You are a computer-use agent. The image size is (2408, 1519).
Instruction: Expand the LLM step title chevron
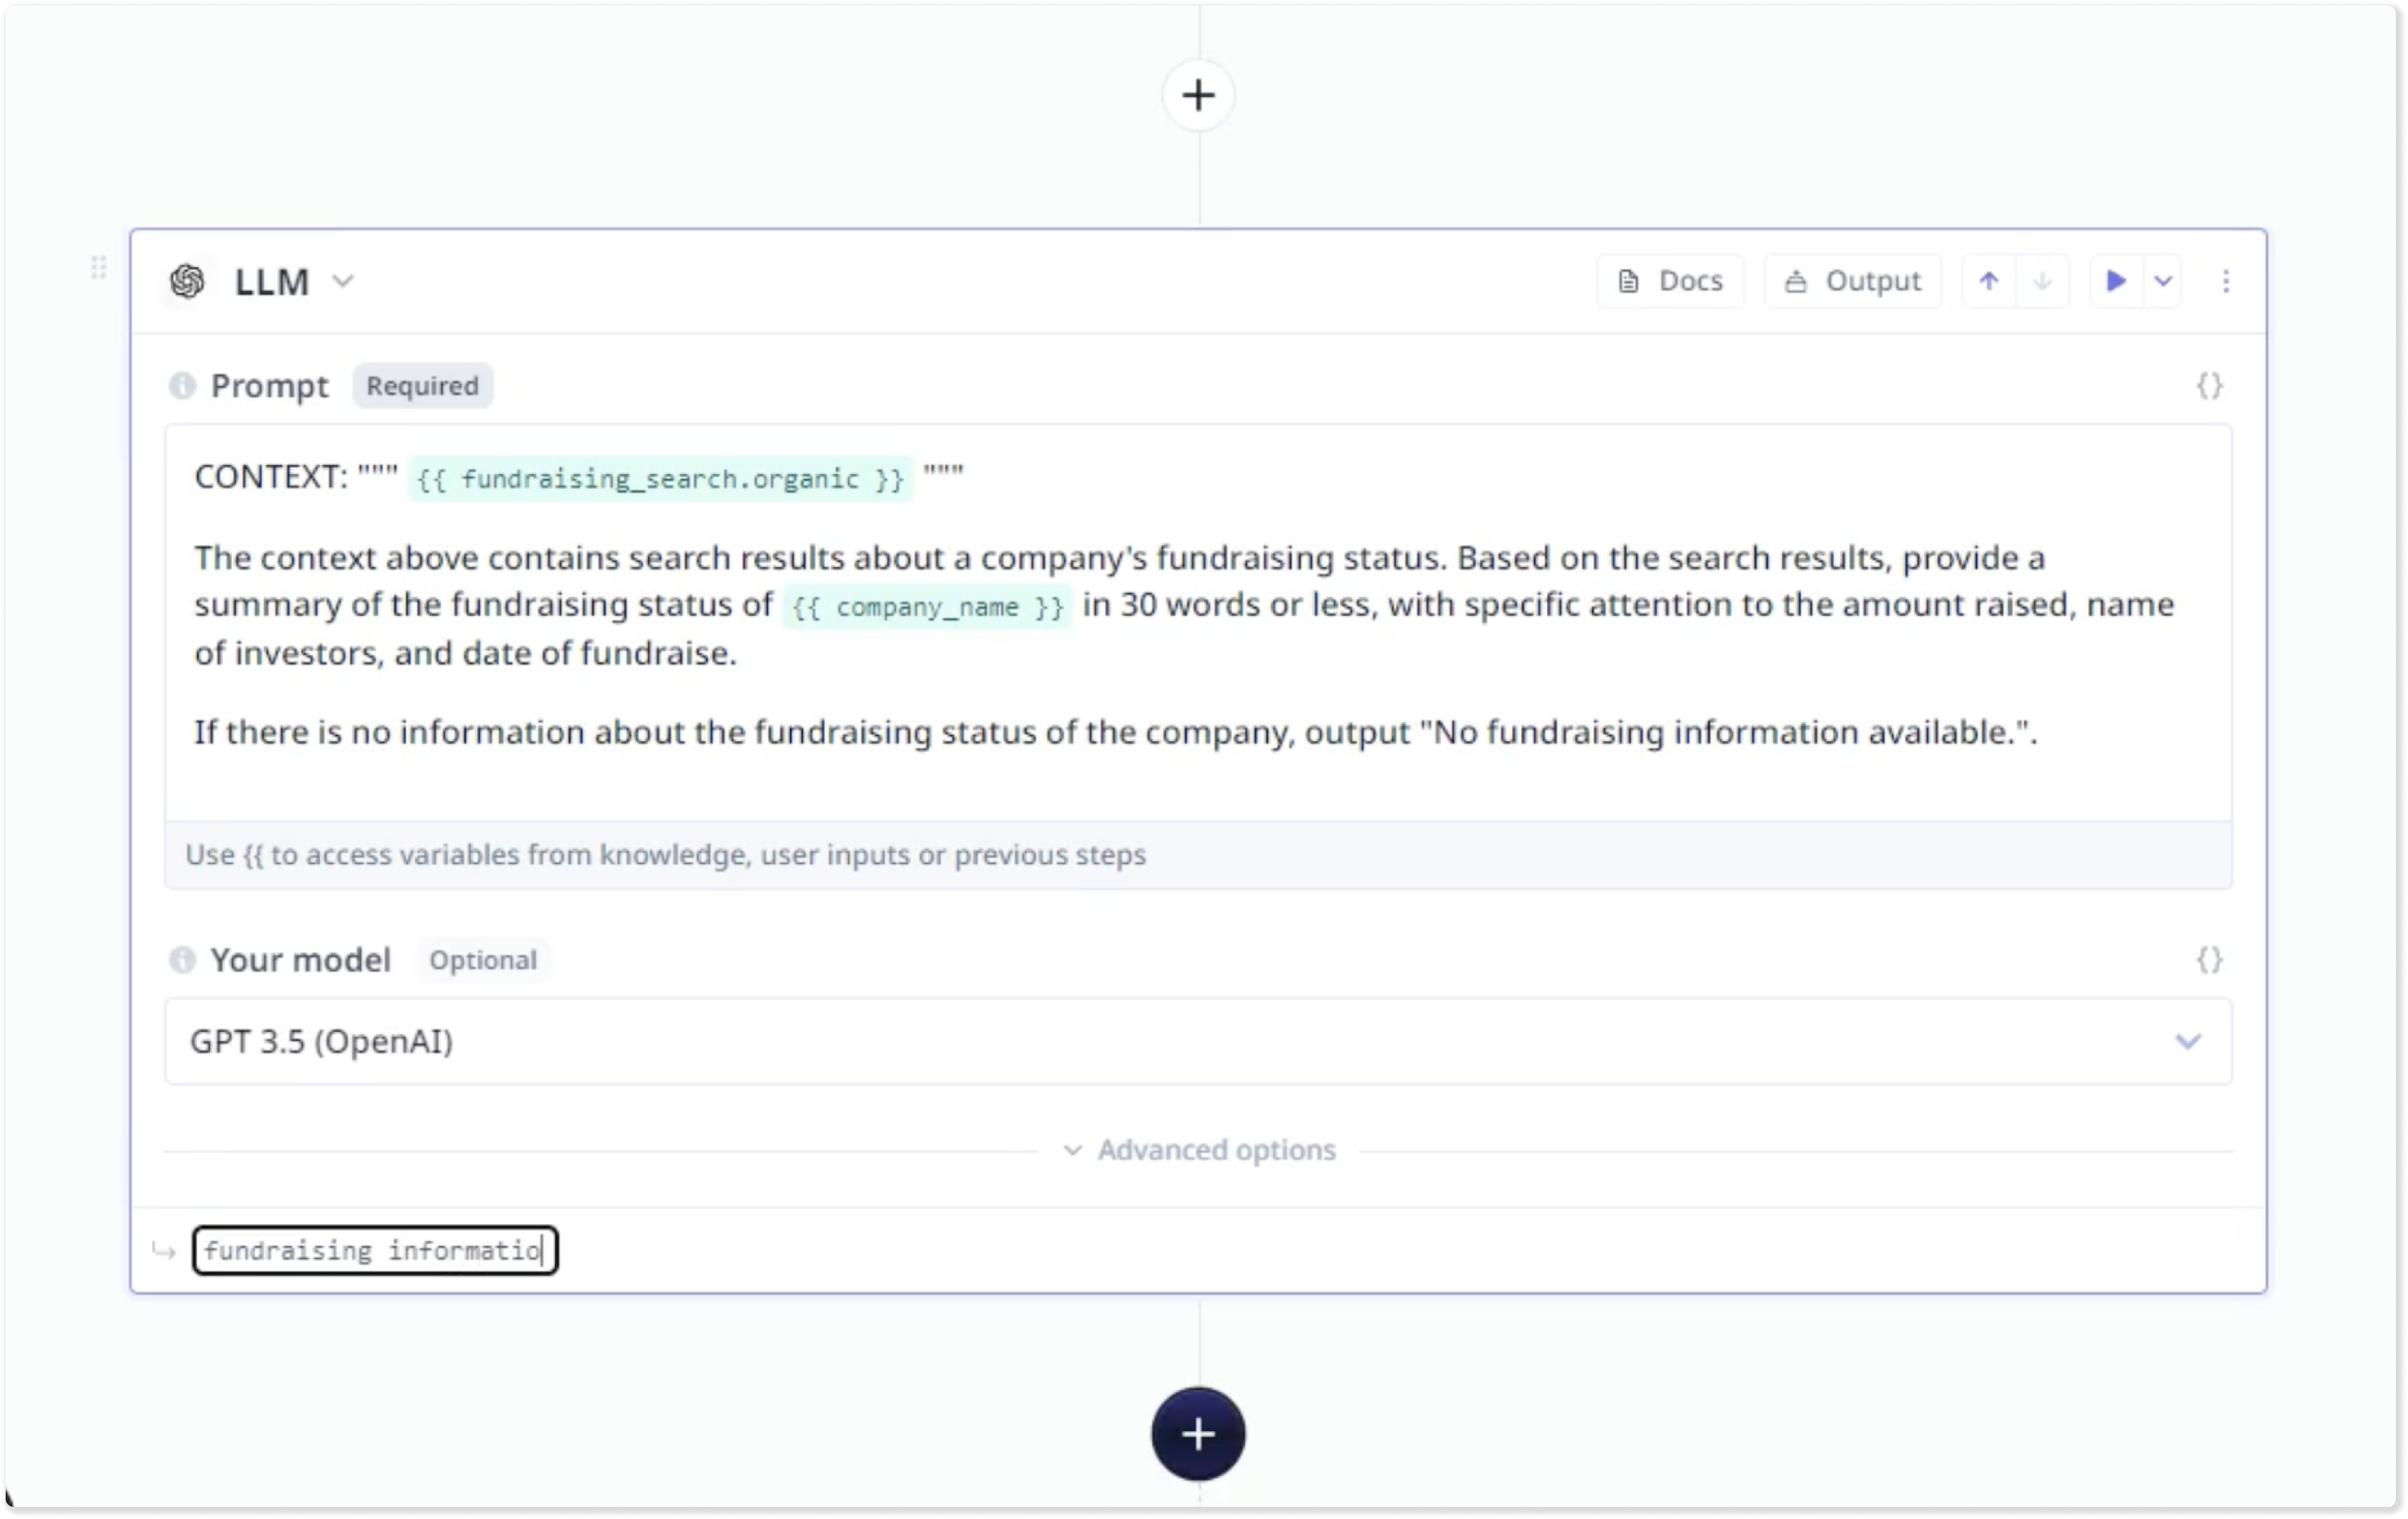(x=343, y=281)
